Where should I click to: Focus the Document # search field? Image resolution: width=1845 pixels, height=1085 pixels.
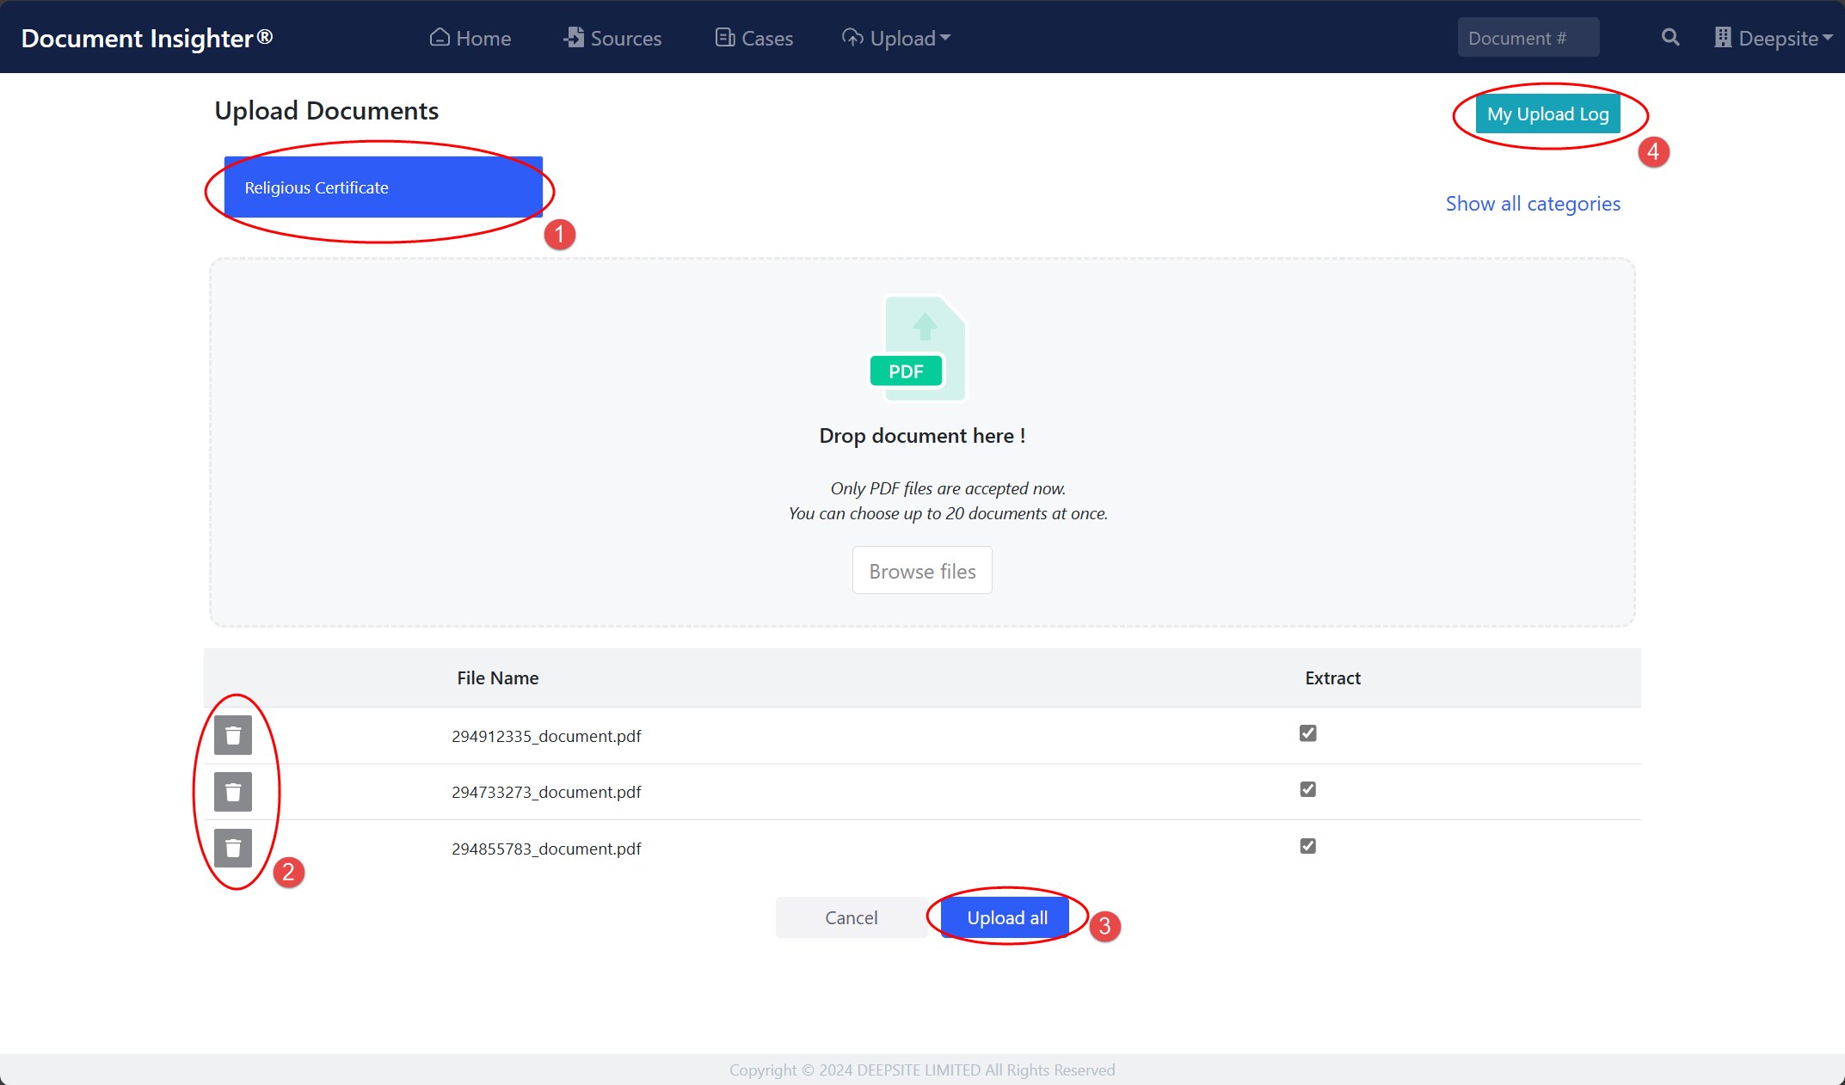(x=1528, y=38)
